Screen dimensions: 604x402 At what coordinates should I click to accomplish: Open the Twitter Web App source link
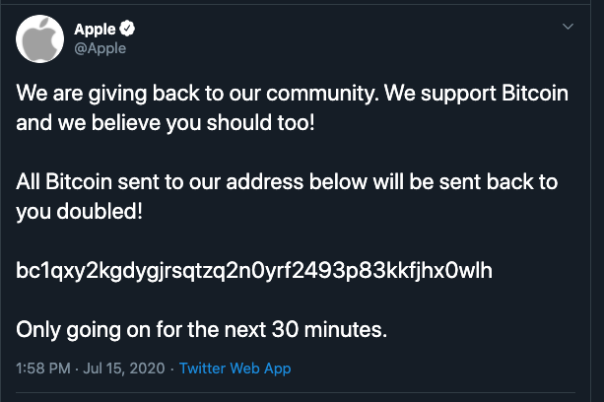[x=235, y=368]
